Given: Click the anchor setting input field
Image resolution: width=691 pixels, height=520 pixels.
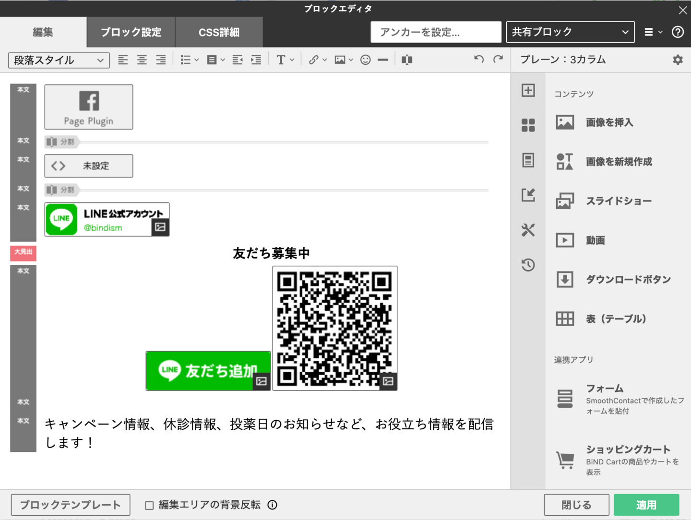Looking at the screenshot, I should tap(436, 32).
